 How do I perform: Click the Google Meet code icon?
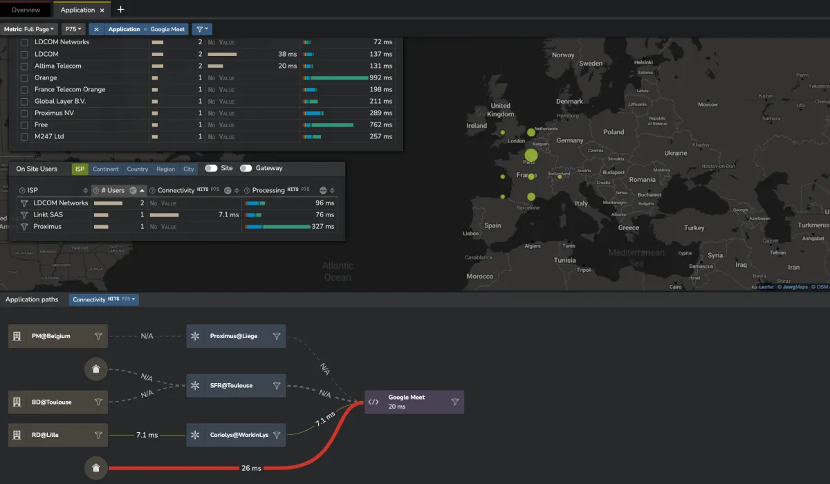pos(373,402)
